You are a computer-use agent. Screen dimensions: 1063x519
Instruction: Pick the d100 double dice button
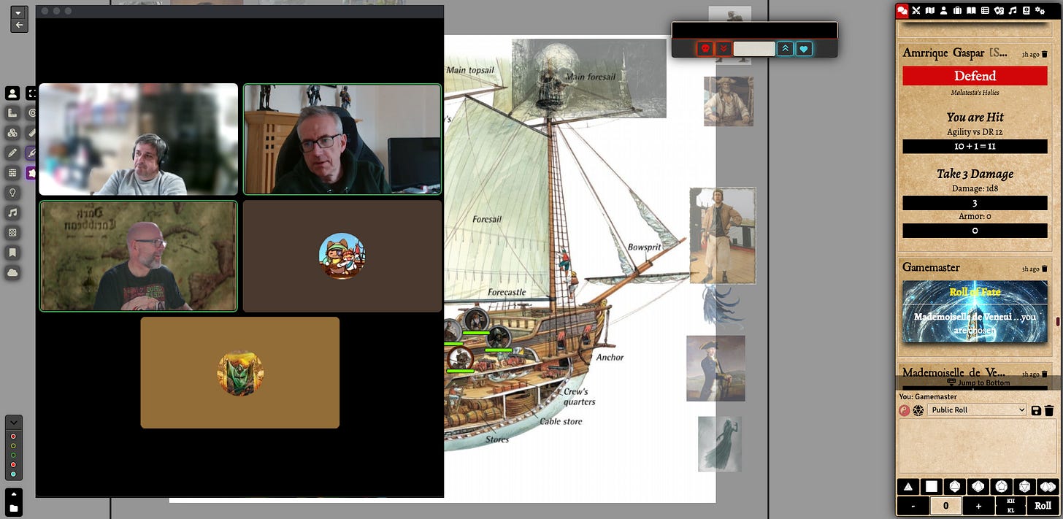click(x=1048, y=487)
